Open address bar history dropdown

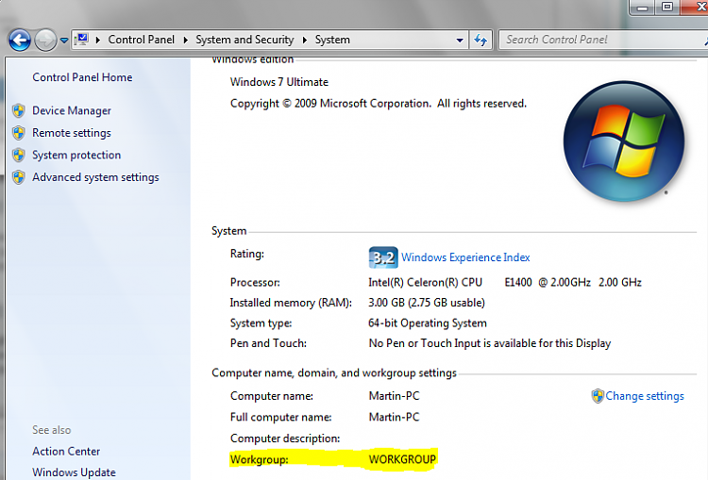(x=460, y=41)
